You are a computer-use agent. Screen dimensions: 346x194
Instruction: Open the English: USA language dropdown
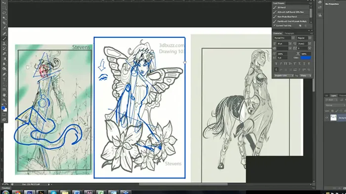(x=284, y=75)
